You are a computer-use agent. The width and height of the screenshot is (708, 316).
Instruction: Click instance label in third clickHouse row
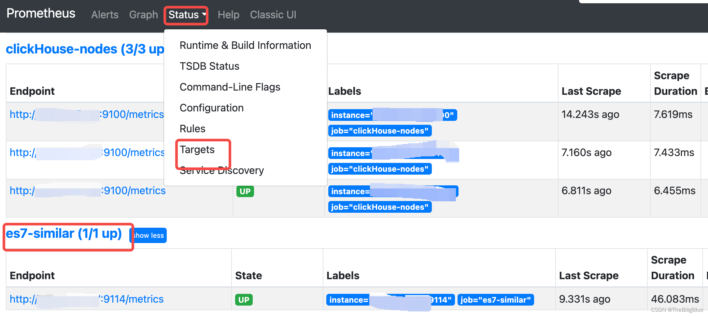pos(393,191)
